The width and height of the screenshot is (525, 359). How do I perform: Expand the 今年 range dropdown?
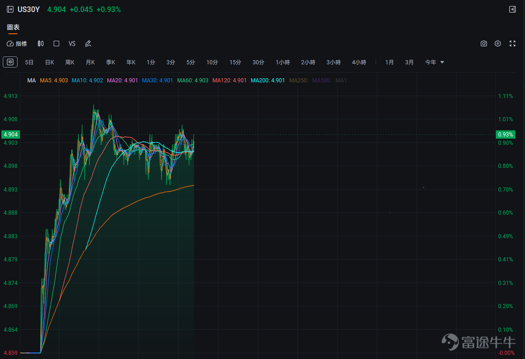point(434,62)
